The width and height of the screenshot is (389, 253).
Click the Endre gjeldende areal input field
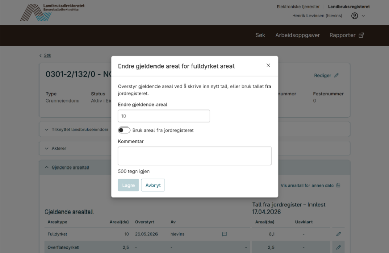164,116
